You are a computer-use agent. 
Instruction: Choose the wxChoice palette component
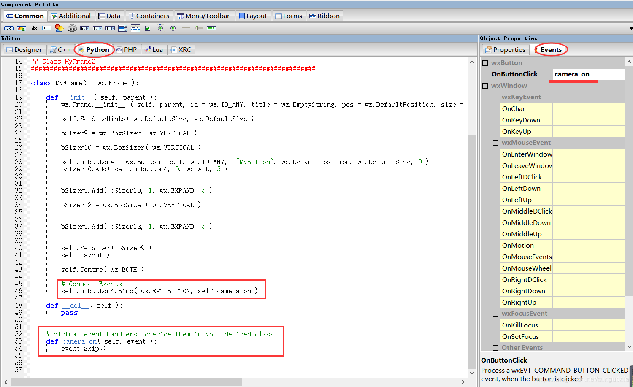click(x=110, y=28)
